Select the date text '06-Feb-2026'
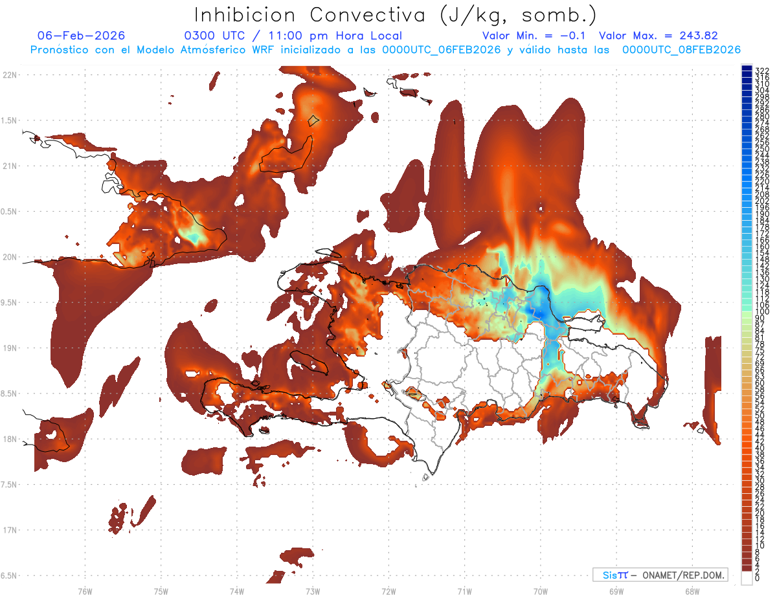This screenshot has width=777, height=600. pyautogui.click(x=82, y=36)
